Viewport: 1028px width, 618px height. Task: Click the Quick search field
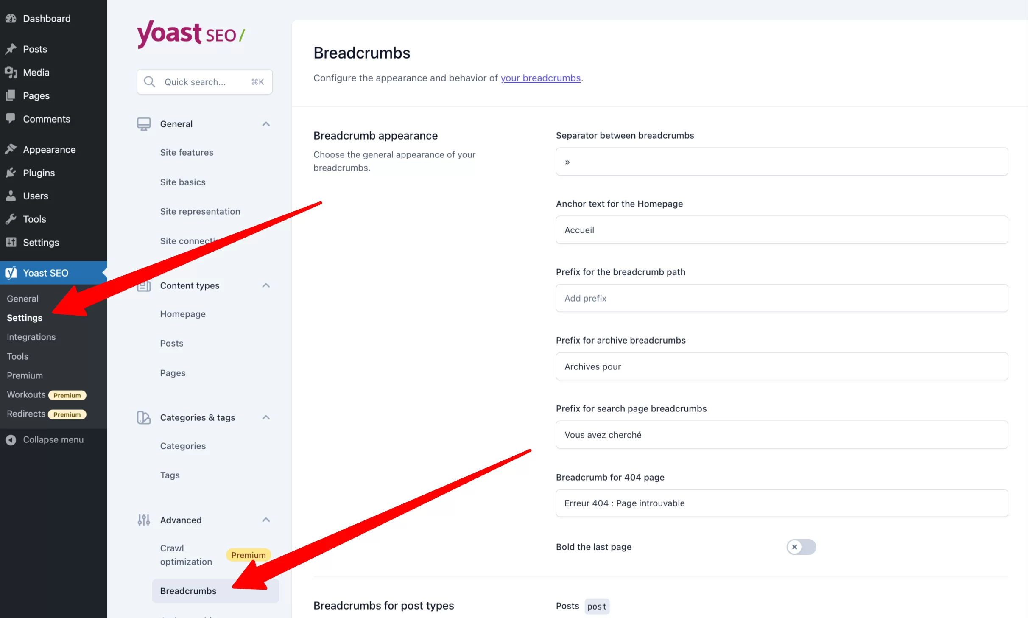(x=204, y=81)
